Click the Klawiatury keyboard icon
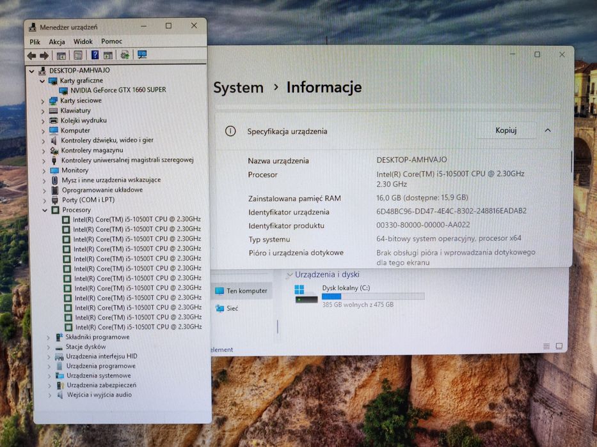Viewport: 597px width, 447px height. click(53, 110)
